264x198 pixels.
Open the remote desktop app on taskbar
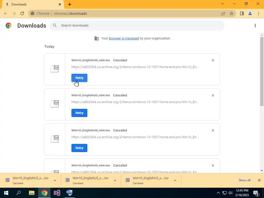coord(70,193)
